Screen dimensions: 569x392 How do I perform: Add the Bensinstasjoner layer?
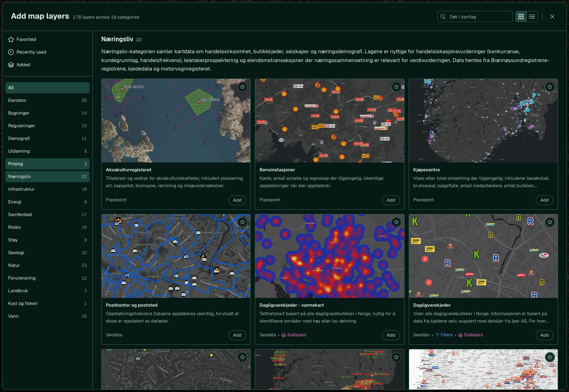click(x=391, y=200)
